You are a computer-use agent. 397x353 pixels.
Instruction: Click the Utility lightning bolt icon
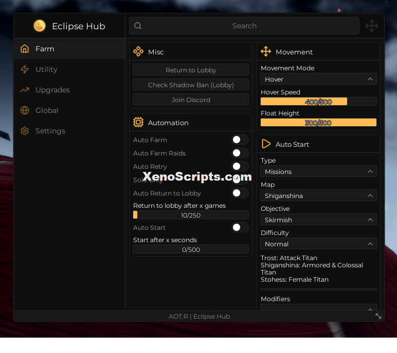click(x=25, y=69)
